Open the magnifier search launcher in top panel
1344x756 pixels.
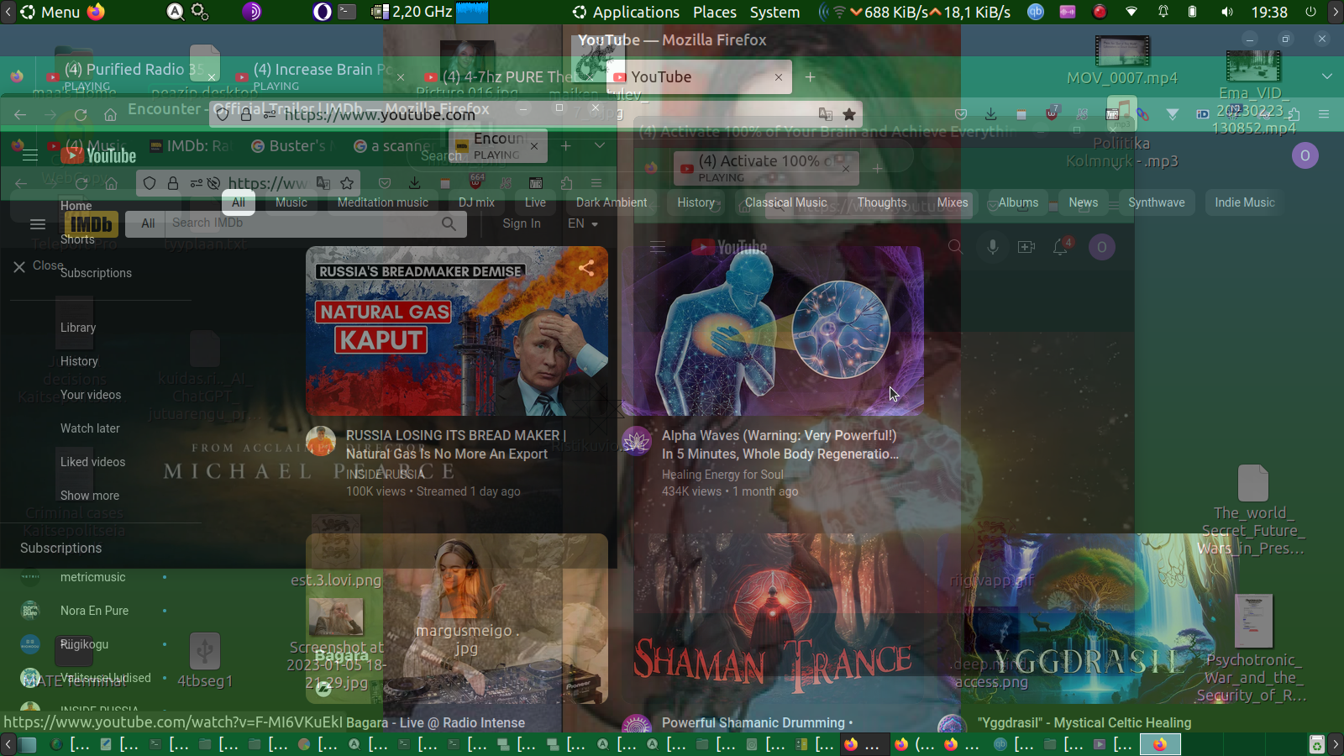pos(175,12)
